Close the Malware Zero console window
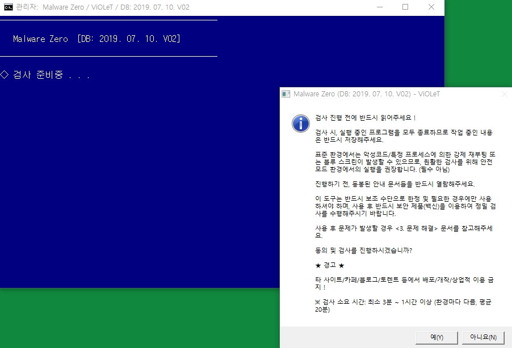This screenshot has width=512, height=348. pyautogui.click(x=431, y=7)
